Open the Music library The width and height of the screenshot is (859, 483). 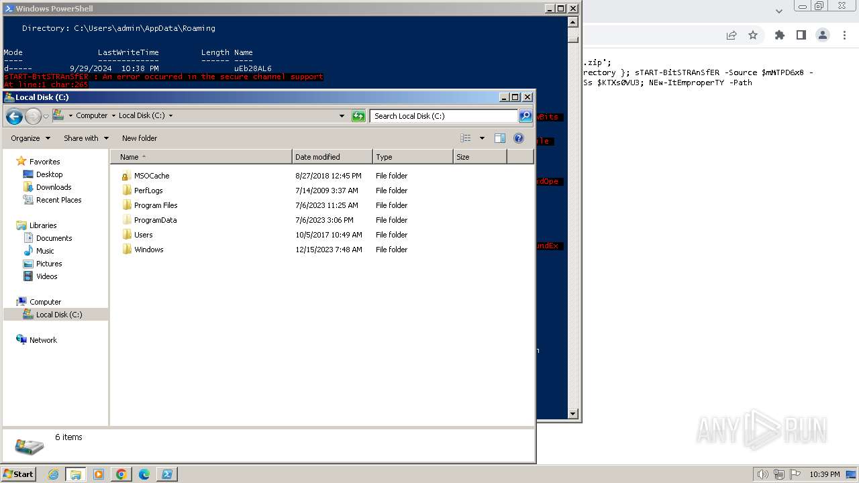45,251
